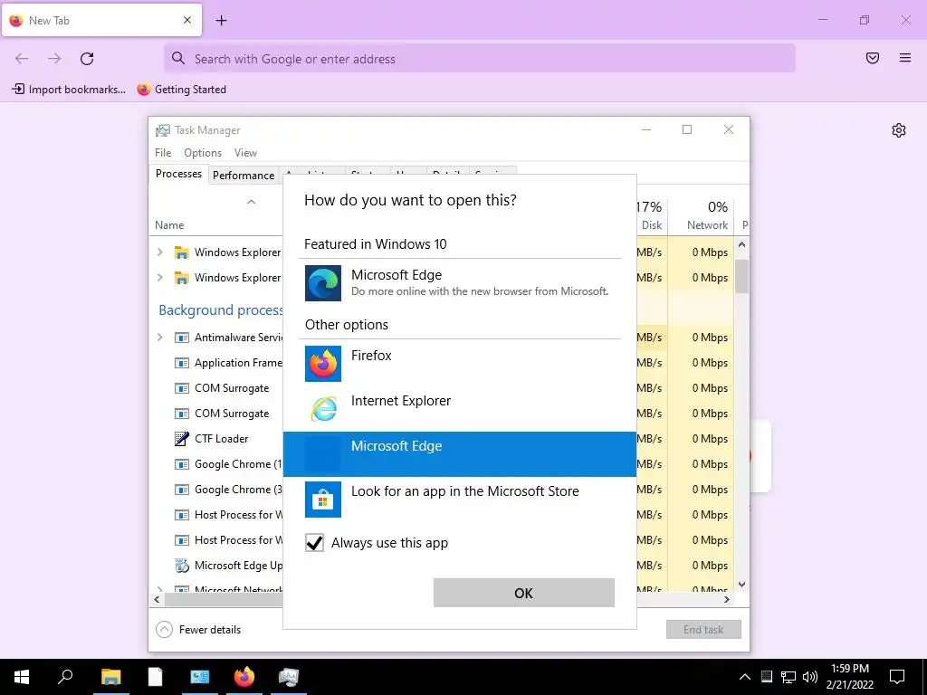Expand Antimalware Service process row
Viewport: 927px width, 695px height.
coord(159,337)
